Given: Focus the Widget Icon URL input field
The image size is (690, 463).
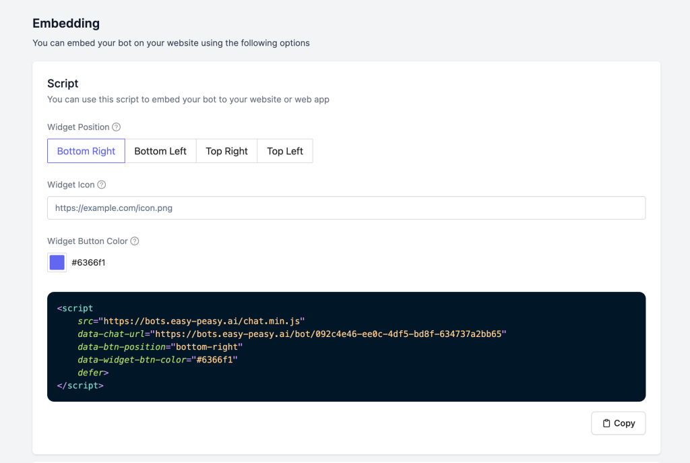Looking at the screenshot, I should (346, 208).
